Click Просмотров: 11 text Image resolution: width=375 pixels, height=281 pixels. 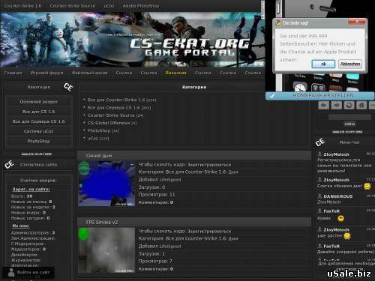[157, 195]
